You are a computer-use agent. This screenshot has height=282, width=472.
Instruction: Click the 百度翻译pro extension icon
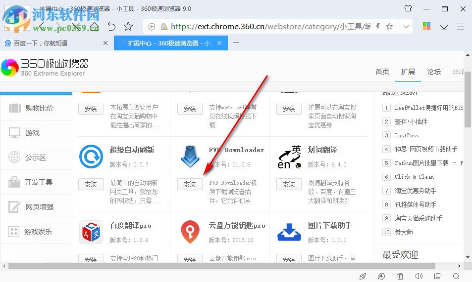pyautogui.click(x=91, y=232)
